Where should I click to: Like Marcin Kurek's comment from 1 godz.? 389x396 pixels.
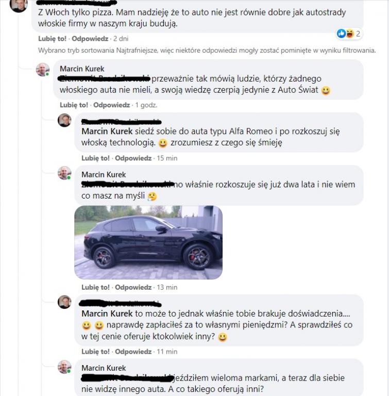(74, 105)
